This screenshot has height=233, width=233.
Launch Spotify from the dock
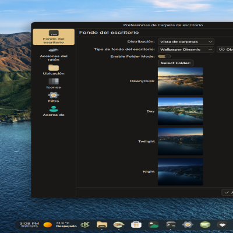pyautogui.click(x=205, y=225)
